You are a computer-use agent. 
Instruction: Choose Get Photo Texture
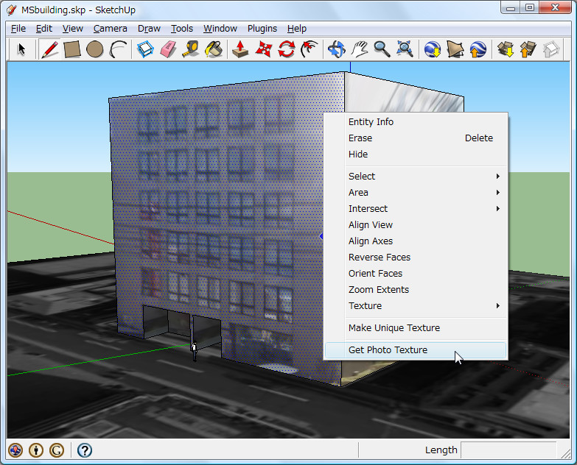(415, 350)
